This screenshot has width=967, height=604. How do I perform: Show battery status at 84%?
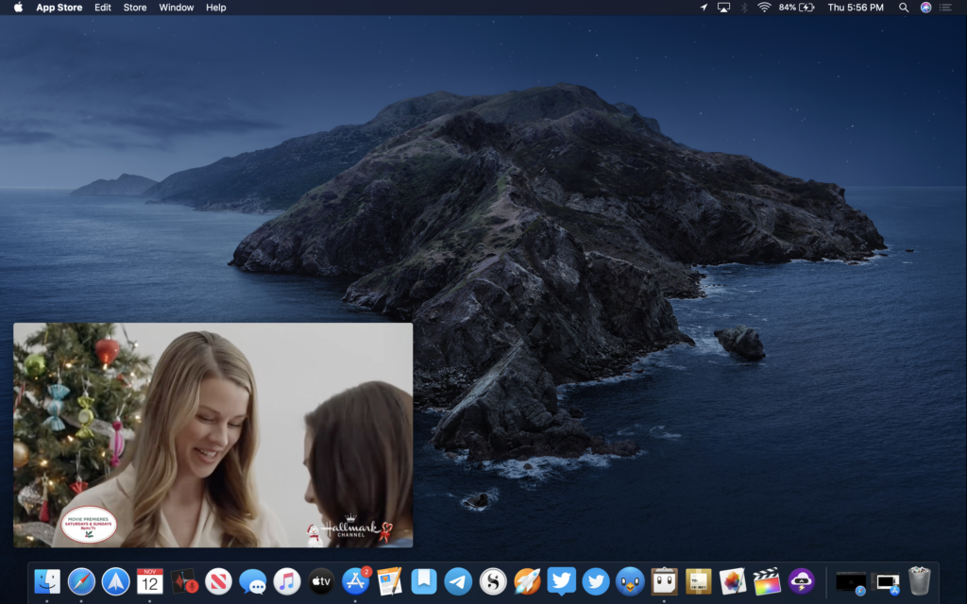796,8
